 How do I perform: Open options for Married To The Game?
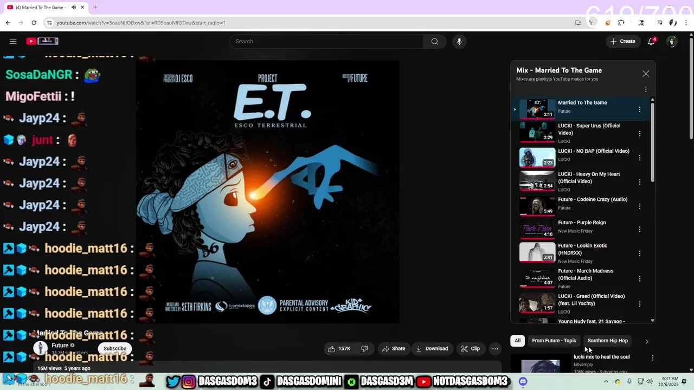tap(640, 110)
